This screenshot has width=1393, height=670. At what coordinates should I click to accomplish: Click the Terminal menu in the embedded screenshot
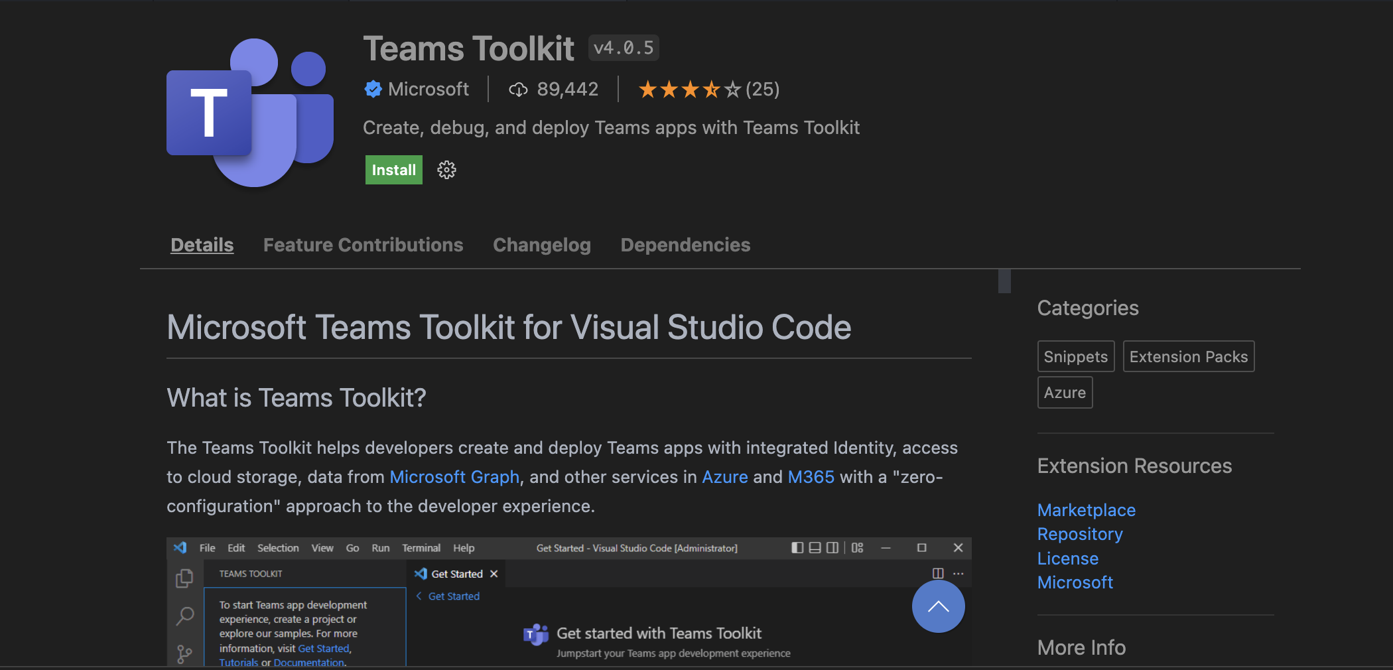pyautogui.click(x=421, y=548)
